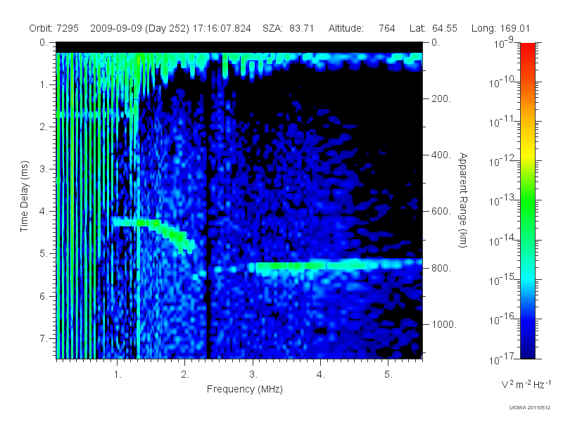Click the '3.' frequency axis tick label

[x=253, y=375]
